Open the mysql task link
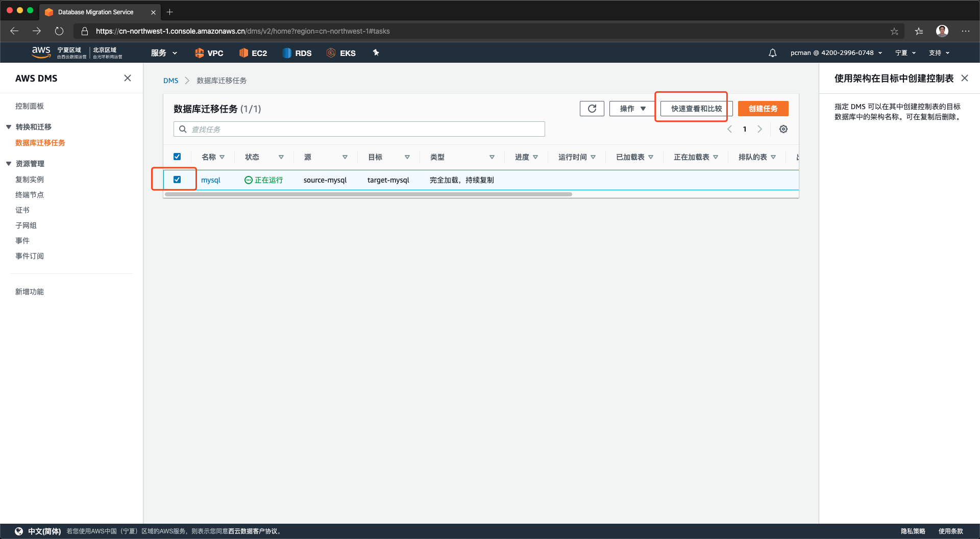 click(210, 180)
